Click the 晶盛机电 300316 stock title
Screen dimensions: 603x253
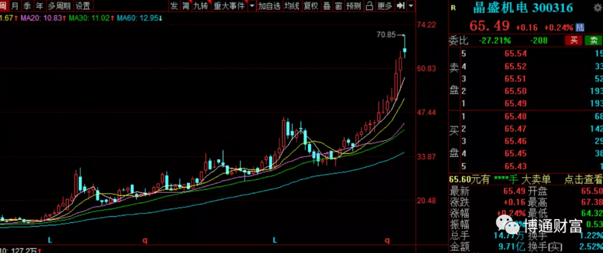click(x=523, y=8)
